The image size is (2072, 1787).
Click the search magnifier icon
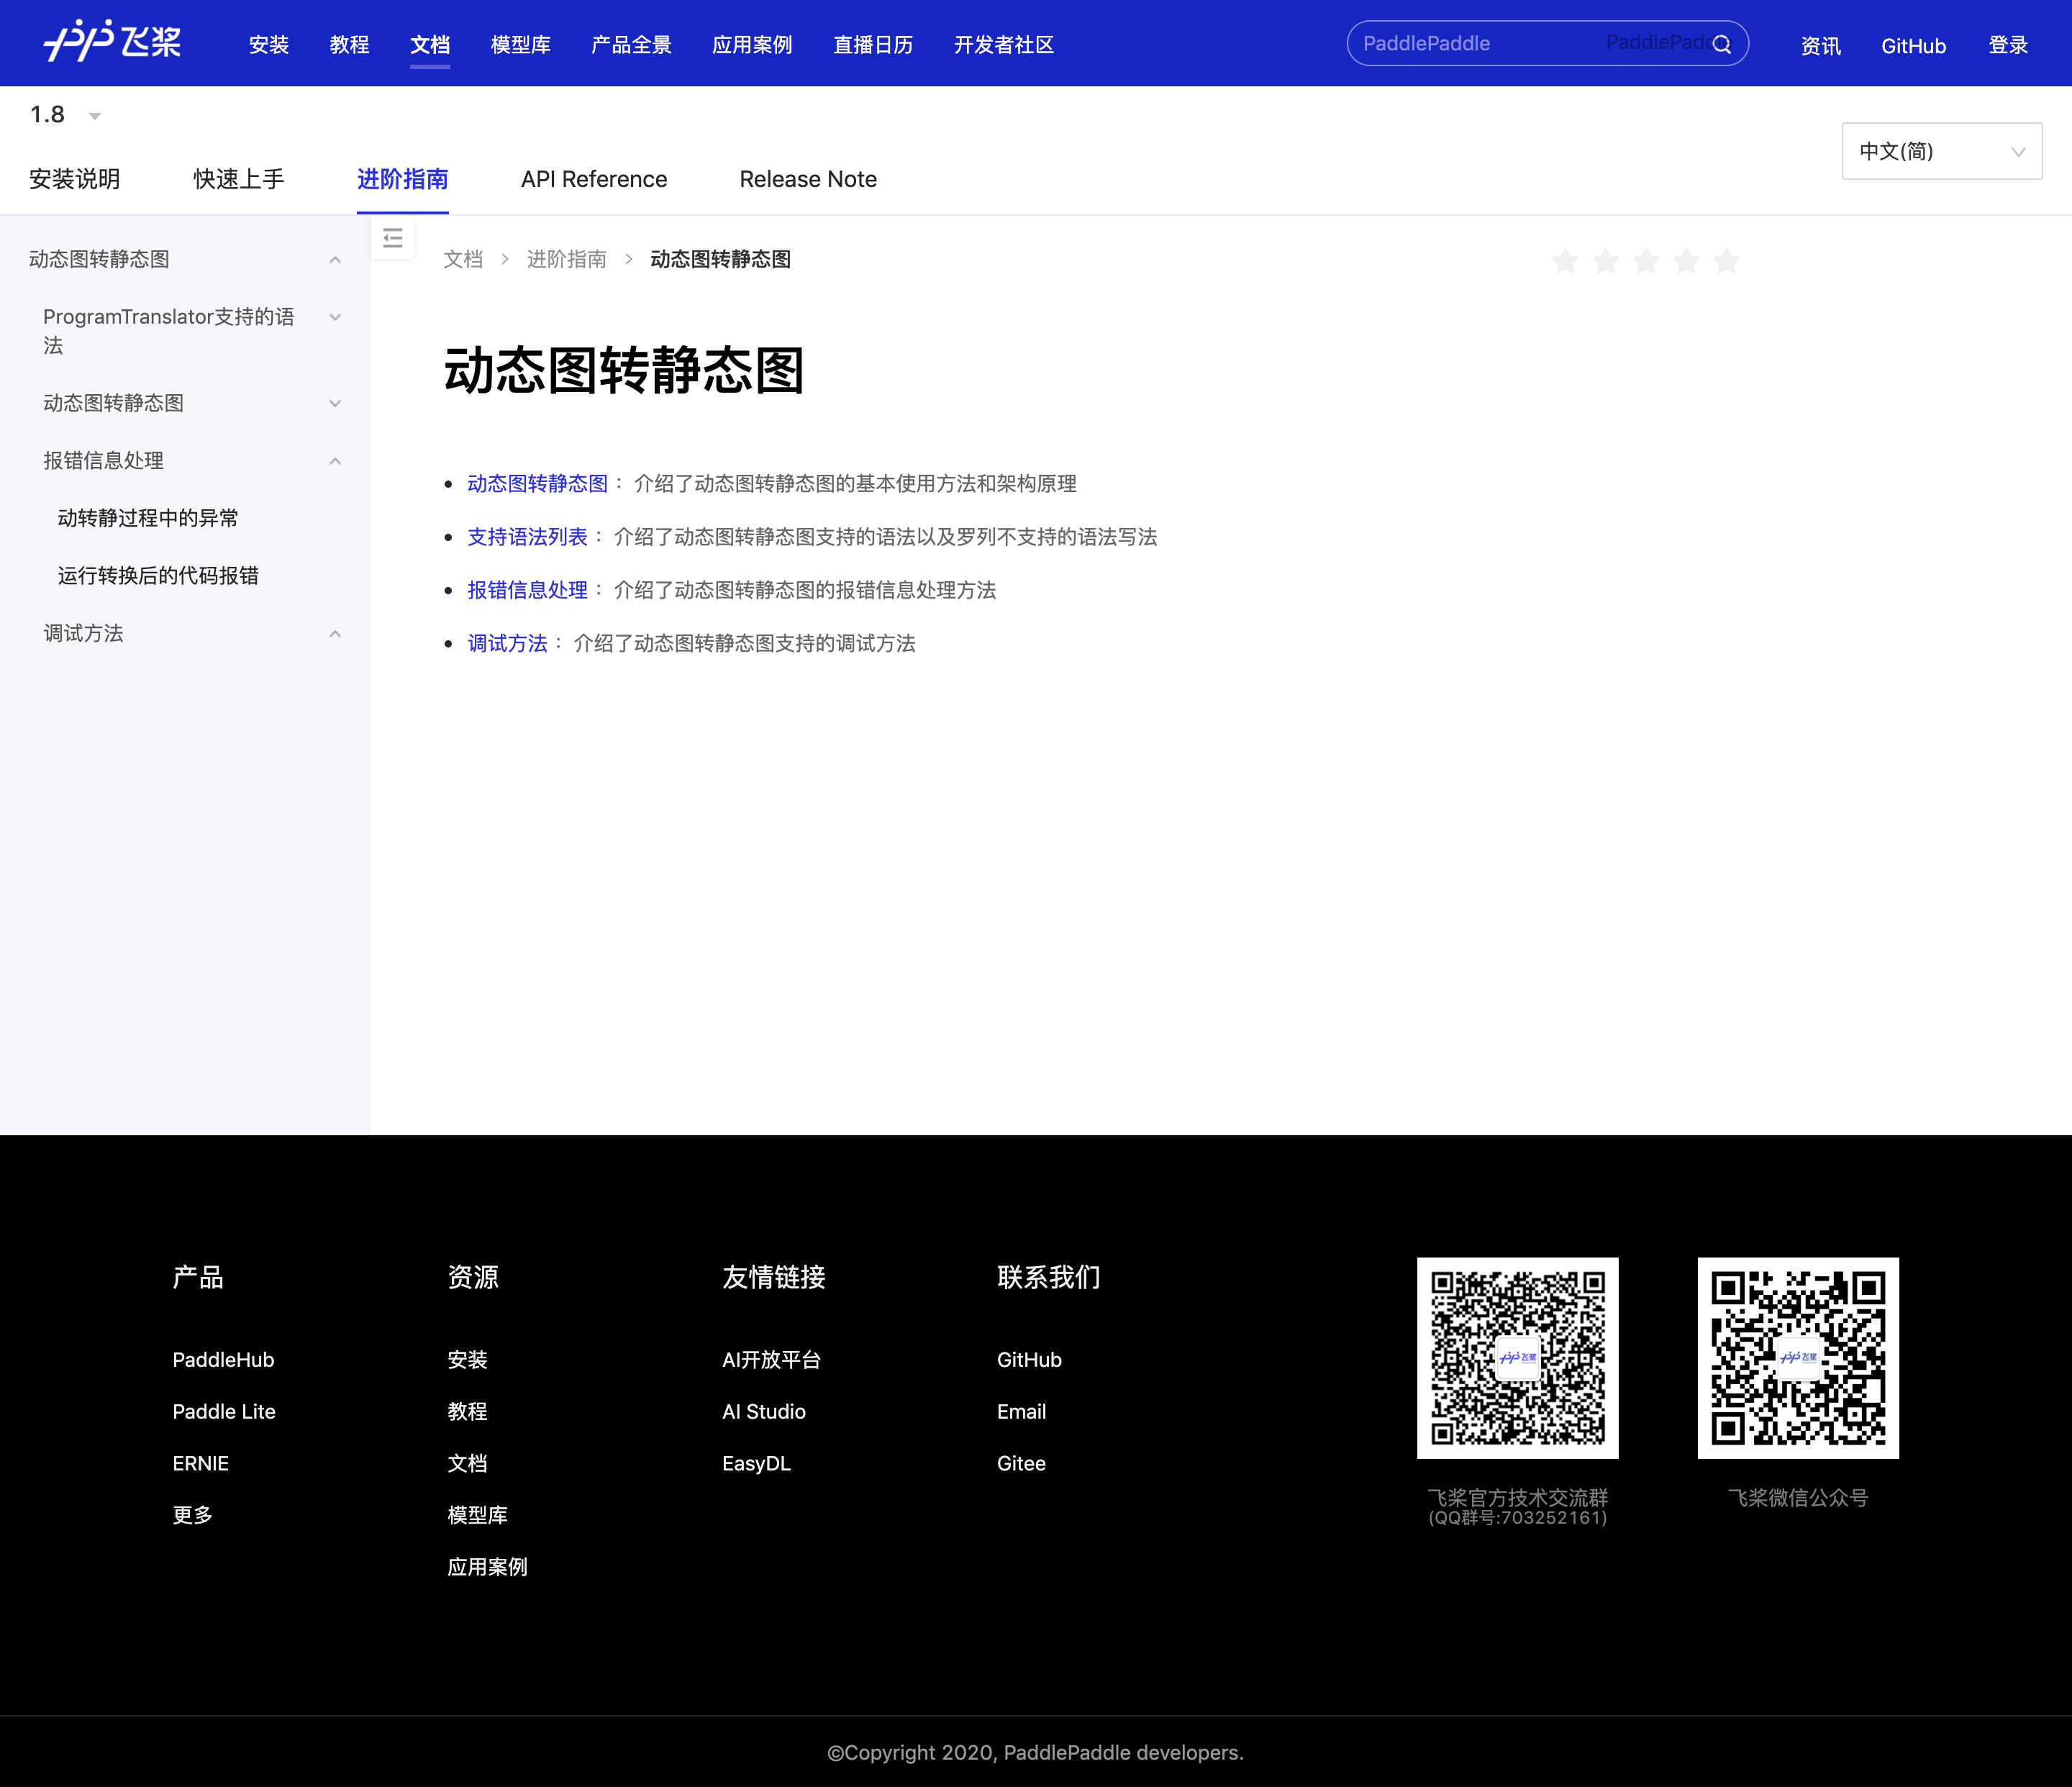(1721, 44)
